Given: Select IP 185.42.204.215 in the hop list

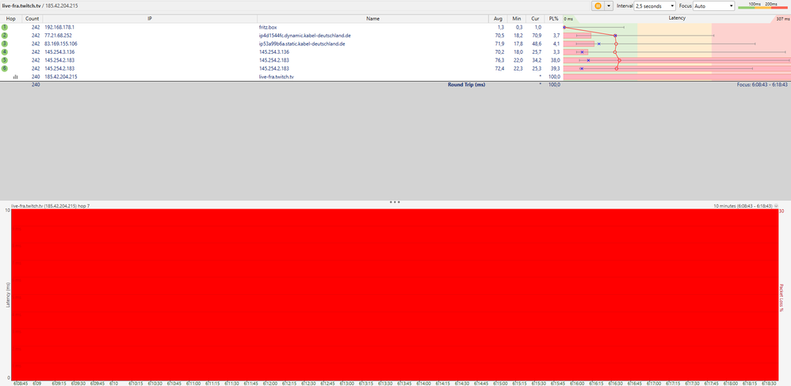Looking at the screenshot, I should coord(61,77).
